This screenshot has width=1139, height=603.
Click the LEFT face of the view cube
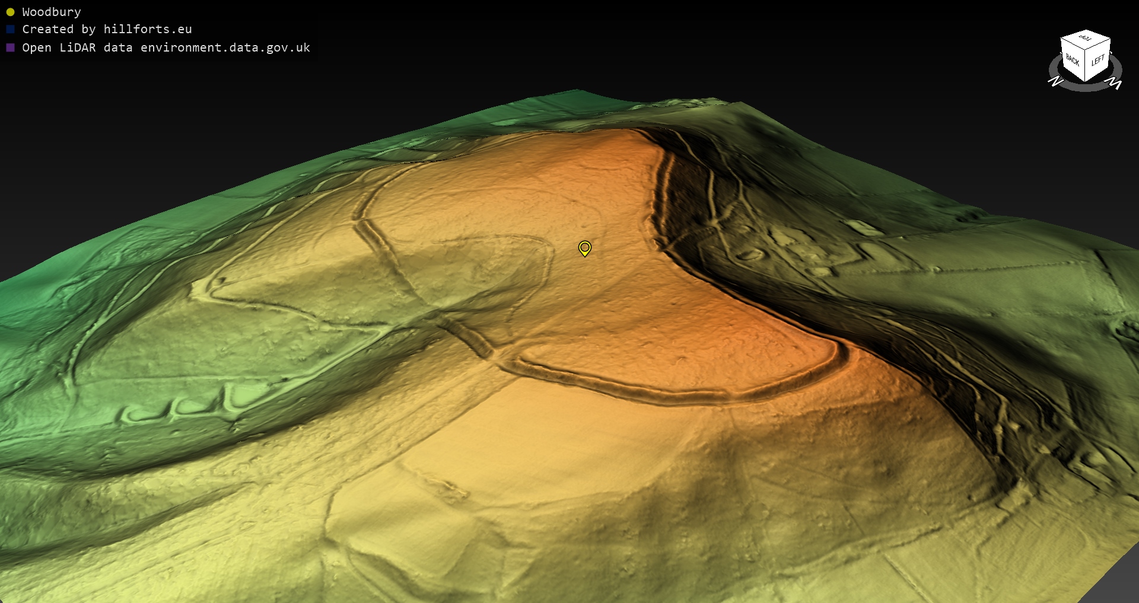point(1098,60)
